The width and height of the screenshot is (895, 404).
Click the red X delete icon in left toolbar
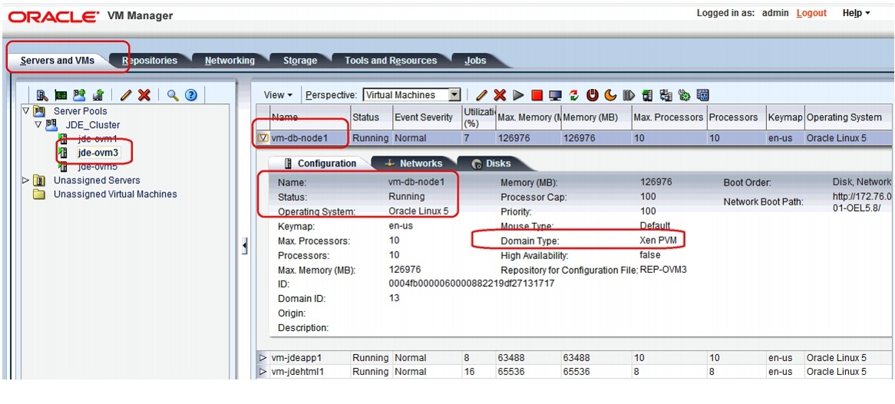pyautogui.click(x=144, y=95)
